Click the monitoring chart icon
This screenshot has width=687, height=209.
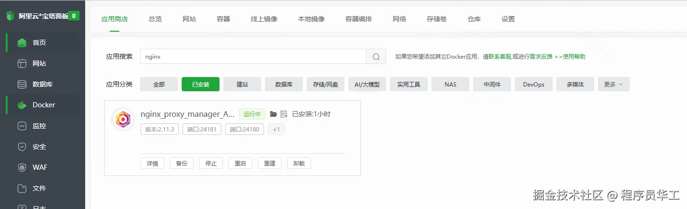click(22, 126)
